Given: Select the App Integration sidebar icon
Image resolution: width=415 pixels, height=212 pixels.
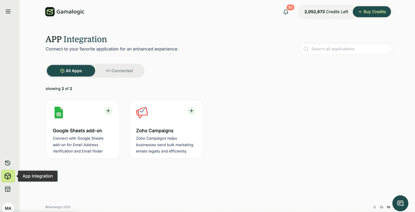Looking at the screenshot, I should pyautogui.click(x=8, y=176).
